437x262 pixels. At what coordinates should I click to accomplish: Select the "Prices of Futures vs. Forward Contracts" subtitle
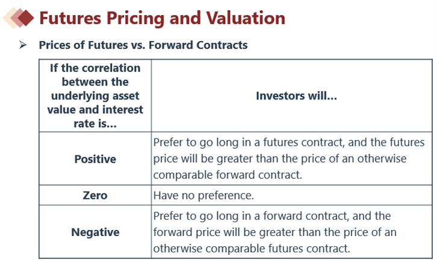point(143,45)
